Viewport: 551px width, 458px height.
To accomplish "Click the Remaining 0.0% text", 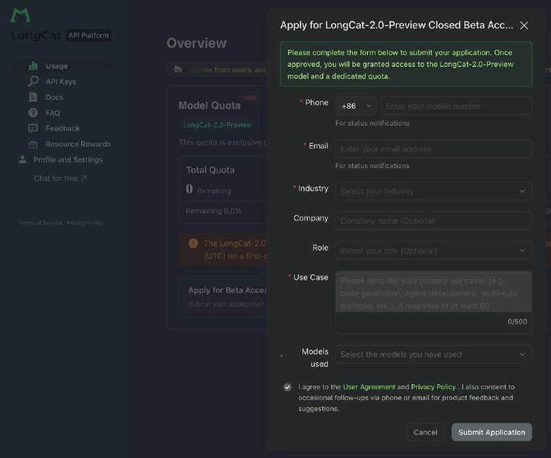I will [214, 211].
